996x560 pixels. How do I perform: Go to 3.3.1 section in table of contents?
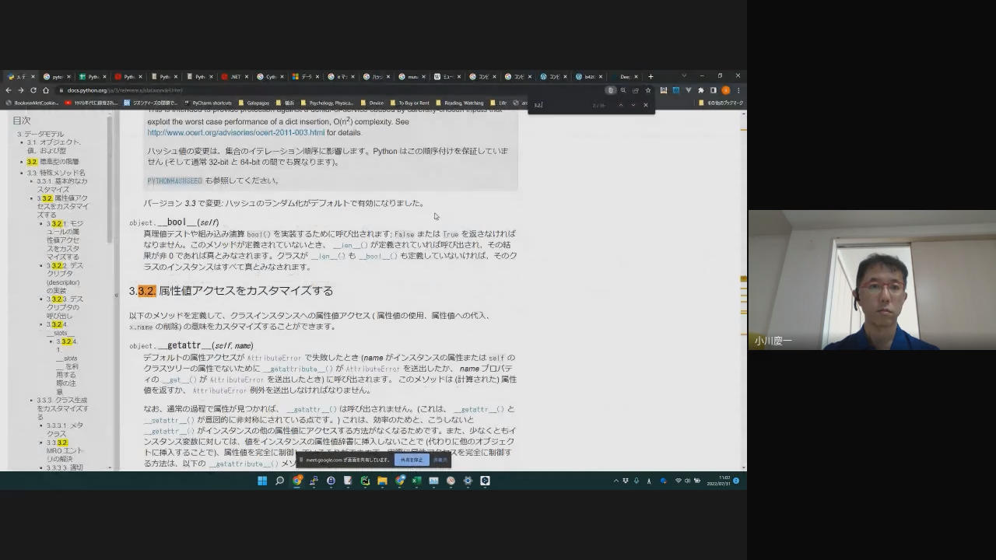coord(61,185)
